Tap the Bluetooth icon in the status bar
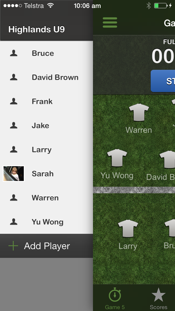 pyautogui.click(x=149, y=6)
